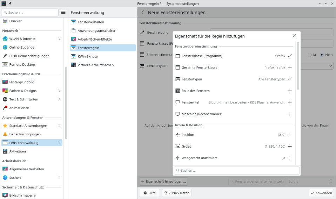The height and width of the screenshot is (199, 336).
Task: Click the back arrow next to Neue Fenstereinstellungen
Action: pyautogui.click(x=143, y=12)
